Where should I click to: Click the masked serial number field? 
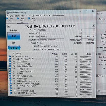click(x=52, y=33)
